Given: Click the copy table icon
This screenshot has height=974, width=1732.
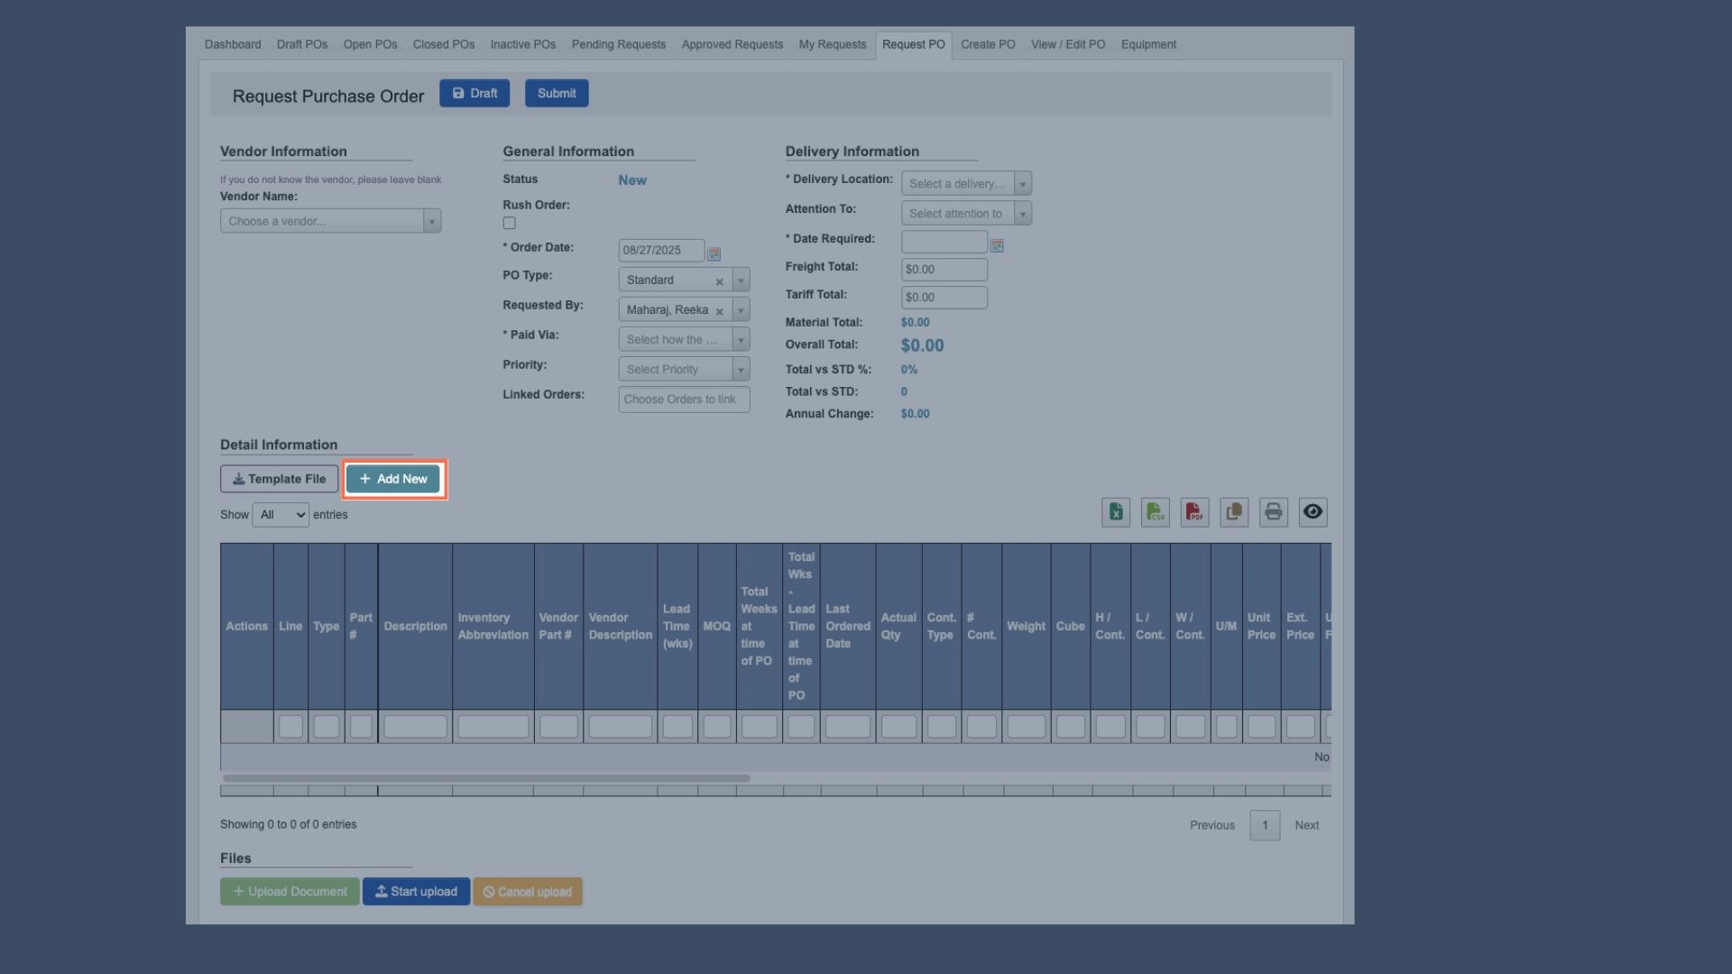Looking at the screenshot, I should [1234, 512].
